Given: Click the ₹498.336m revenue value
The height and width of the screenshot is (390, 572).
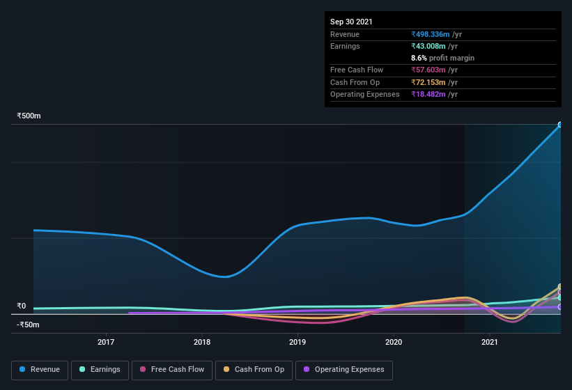Looking at the screenshot, I should [x=431, y=34].
